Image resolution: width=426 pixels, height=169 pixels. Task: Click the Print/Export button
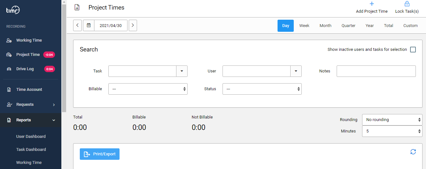100,154
